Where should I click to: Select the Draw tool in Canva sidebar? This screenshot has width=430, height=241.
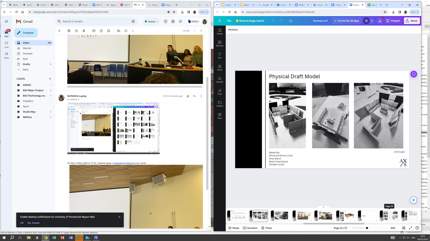219,91
